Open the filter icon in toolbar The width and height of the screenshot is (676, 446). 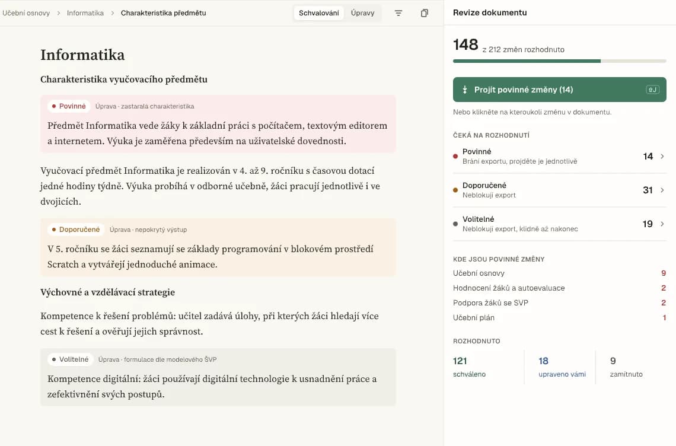(x=398, y=13)
